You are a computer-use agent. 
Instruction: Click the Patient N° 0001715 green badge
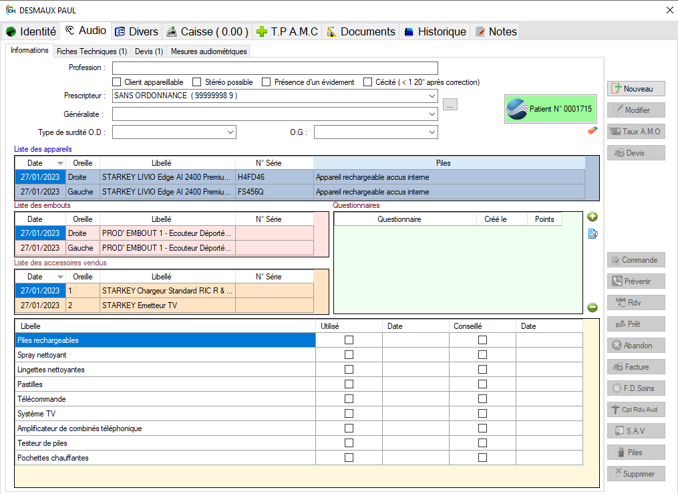point(550,109)
